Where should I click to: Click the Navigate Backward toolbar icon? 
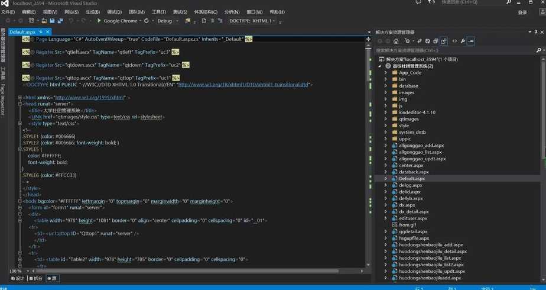(x=8, y=21)
